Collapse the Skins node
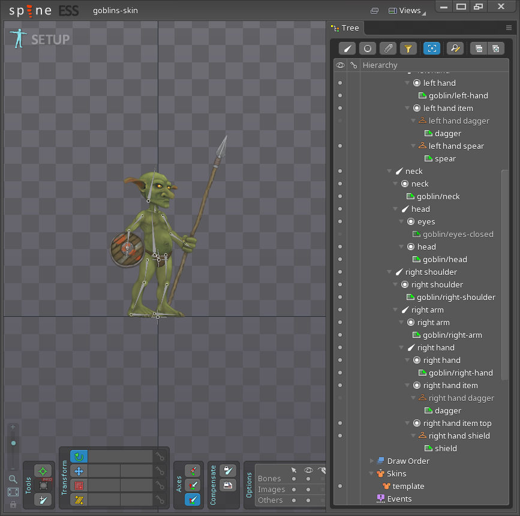Viewport: 520px width, 516px height. 371,473
